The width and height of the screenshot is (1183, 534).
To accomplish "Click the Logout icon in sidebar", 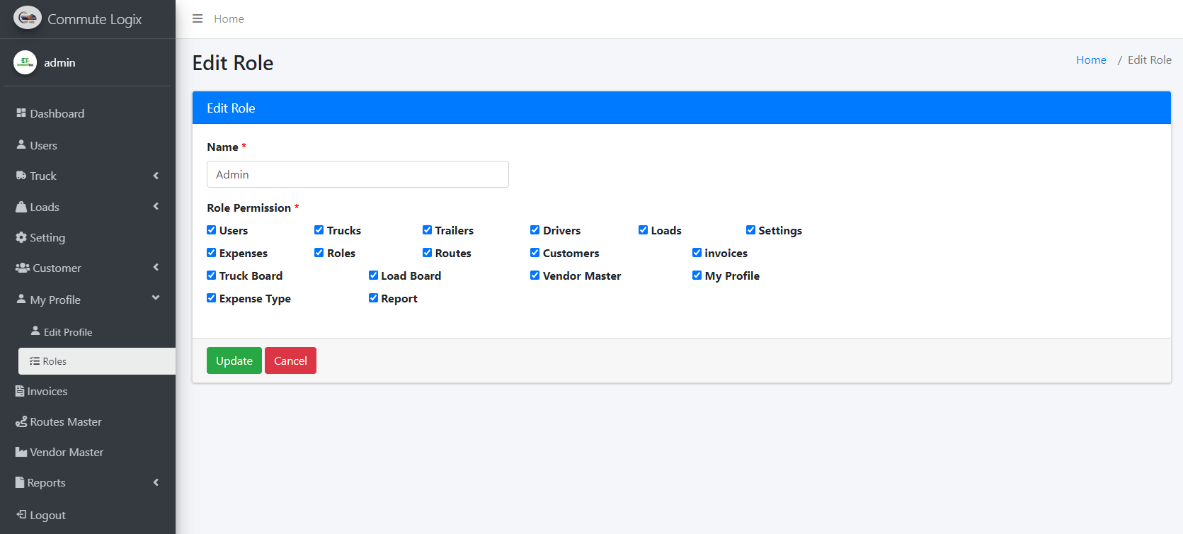I will [x=21, y=515].
